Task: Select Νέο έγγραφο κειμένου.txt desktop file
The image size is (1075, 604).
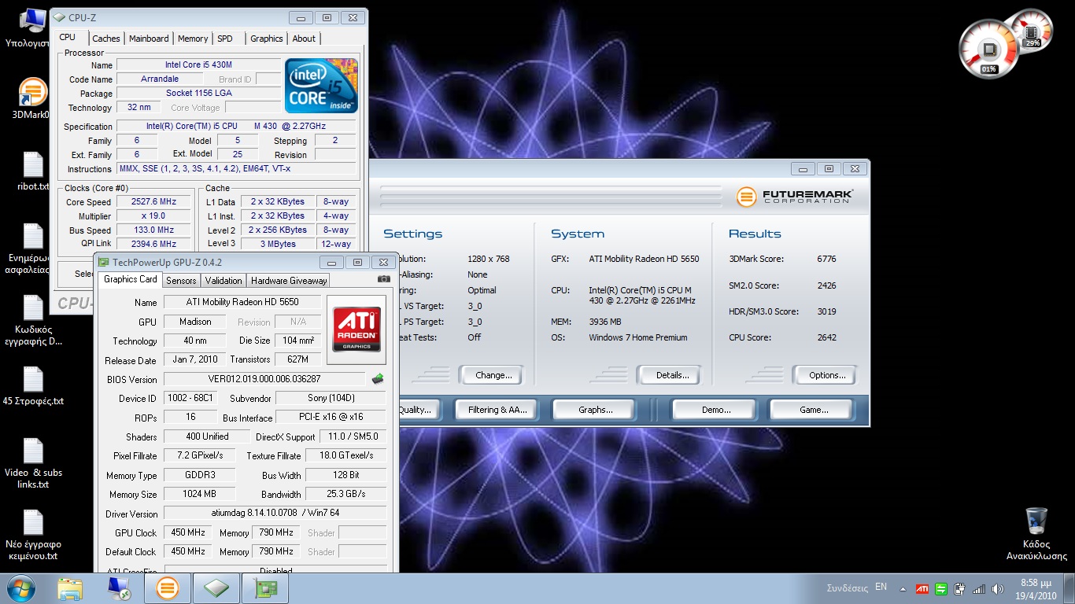Action: (x=33, y=523)
